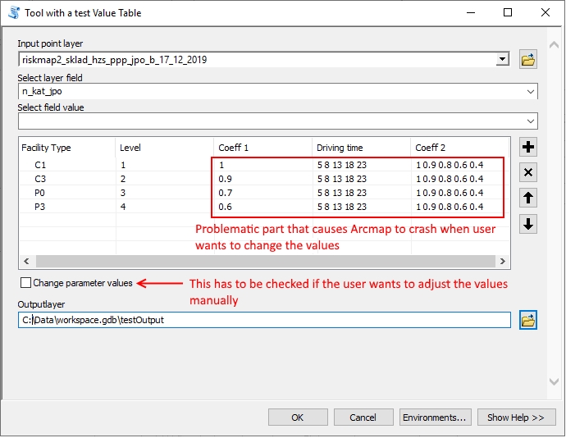Browse for input point layer folder icon

click(x=527, y=60)
